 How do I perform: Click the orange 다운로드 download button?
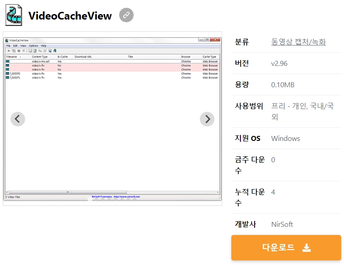point(286,248)
